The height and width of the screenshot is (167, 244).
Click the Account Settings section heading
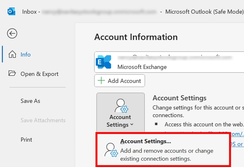(x=180, y=98)
